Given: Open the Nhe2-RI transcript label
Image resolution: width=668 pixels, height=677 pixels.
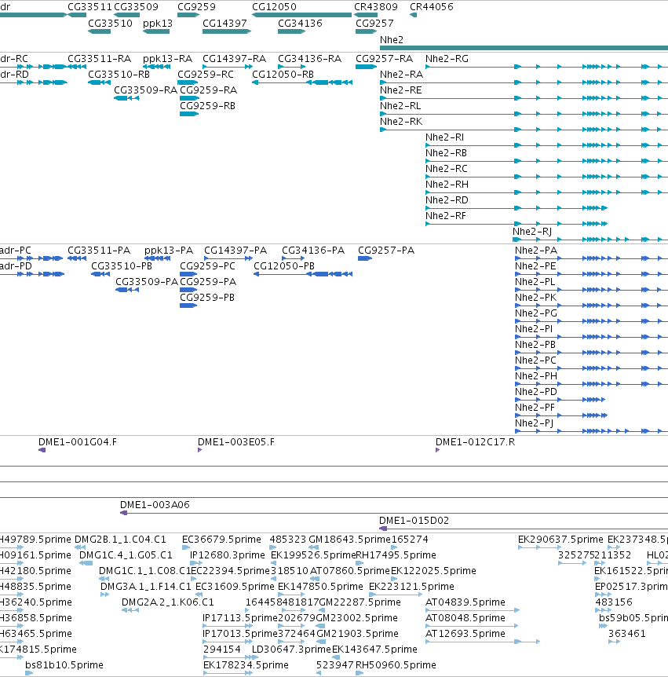Looking at the screenshot, I should tap(444, 137).
